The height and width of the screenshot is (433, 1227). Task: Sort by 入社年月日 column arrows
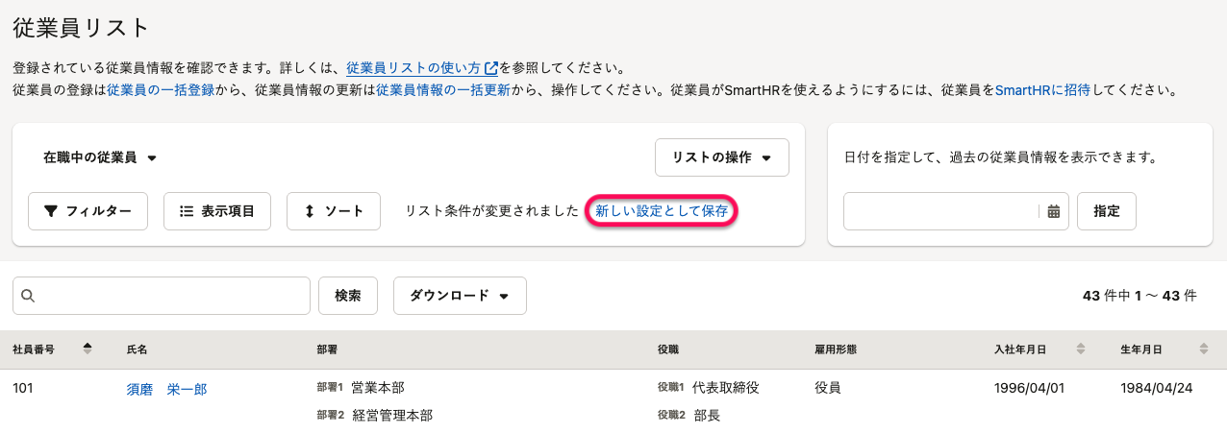click(1080, 349)
